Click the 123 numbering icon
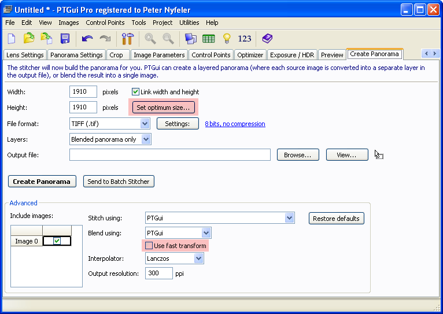The width and height of the screenshot is (443, 314). click(245, 39)
